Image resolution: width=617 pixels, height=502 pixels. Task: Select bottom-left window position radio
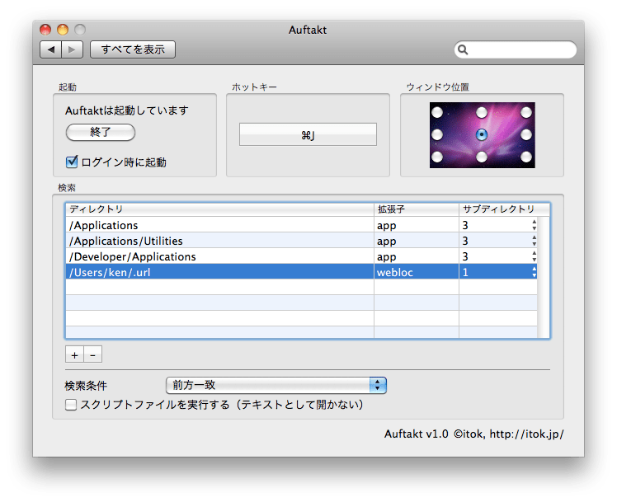(437, 157)
